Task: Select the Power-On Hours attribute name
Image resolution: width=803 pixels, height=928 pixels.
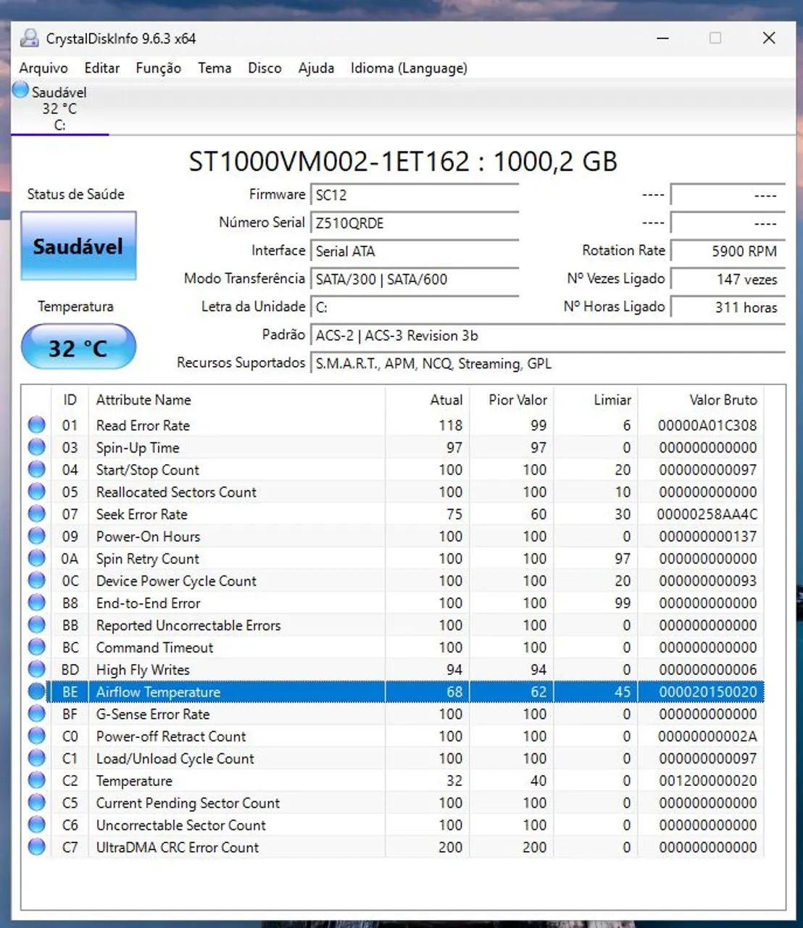Action: 148,536
